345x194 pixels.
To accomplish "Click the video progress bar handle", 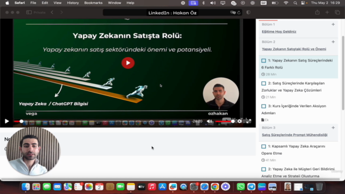I will coord(21,121).
